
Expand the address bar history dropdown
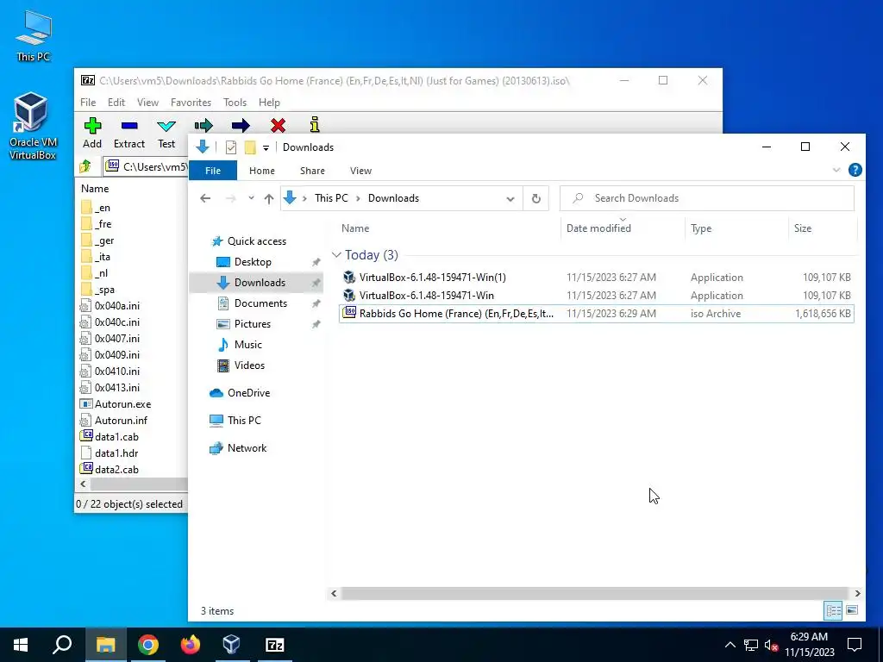coord(510,198)
